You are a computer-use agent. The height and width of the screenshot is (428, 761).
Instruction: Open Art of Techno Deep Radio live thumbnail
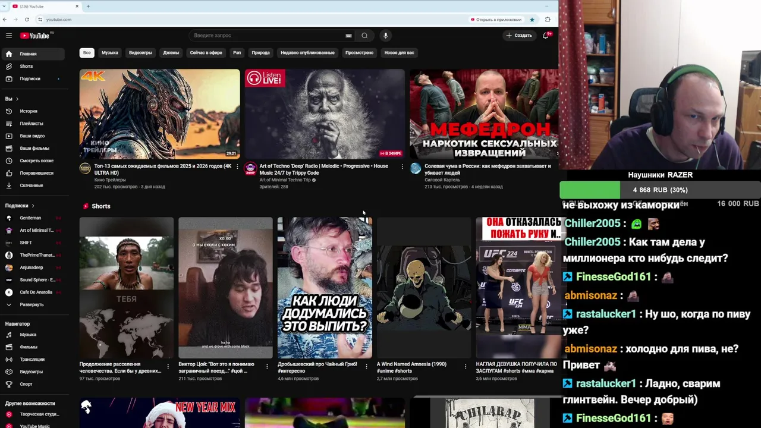325,114
